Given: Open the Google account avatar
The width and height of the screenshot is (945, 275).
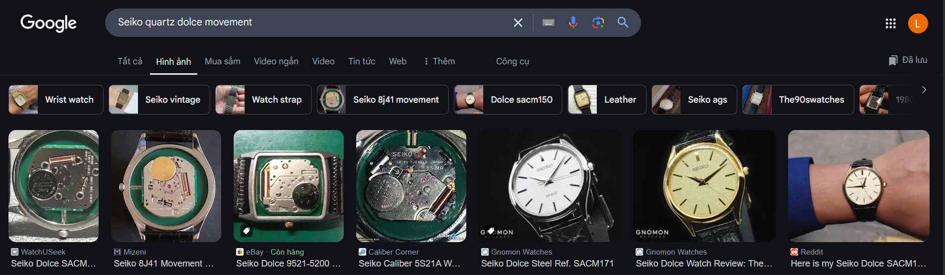Looking at the screenshot, I should click(x=917, y=23).
